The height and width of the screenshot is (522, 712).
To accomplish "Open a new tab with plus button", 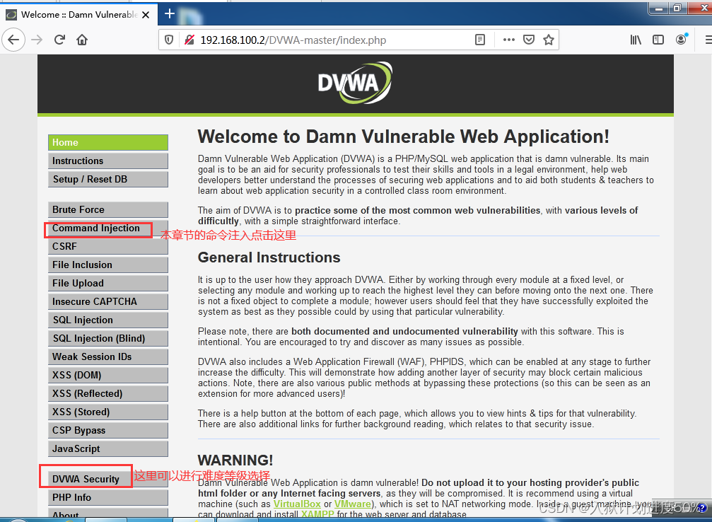I will click(170, 13).
